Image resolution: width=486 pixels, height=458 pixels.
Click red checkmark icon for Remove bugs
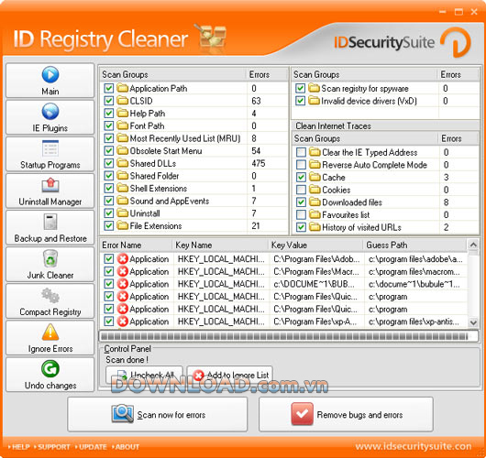[x=303, y=414]
